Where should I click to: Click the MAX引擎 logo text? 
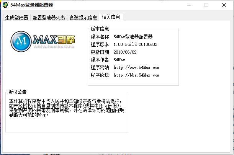pos(54,39)
